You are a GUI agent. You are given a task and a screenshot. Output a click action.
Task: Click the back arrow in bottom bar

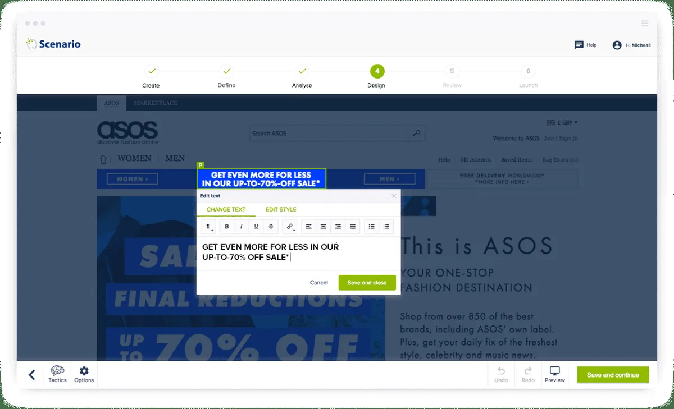pos(32,375)
